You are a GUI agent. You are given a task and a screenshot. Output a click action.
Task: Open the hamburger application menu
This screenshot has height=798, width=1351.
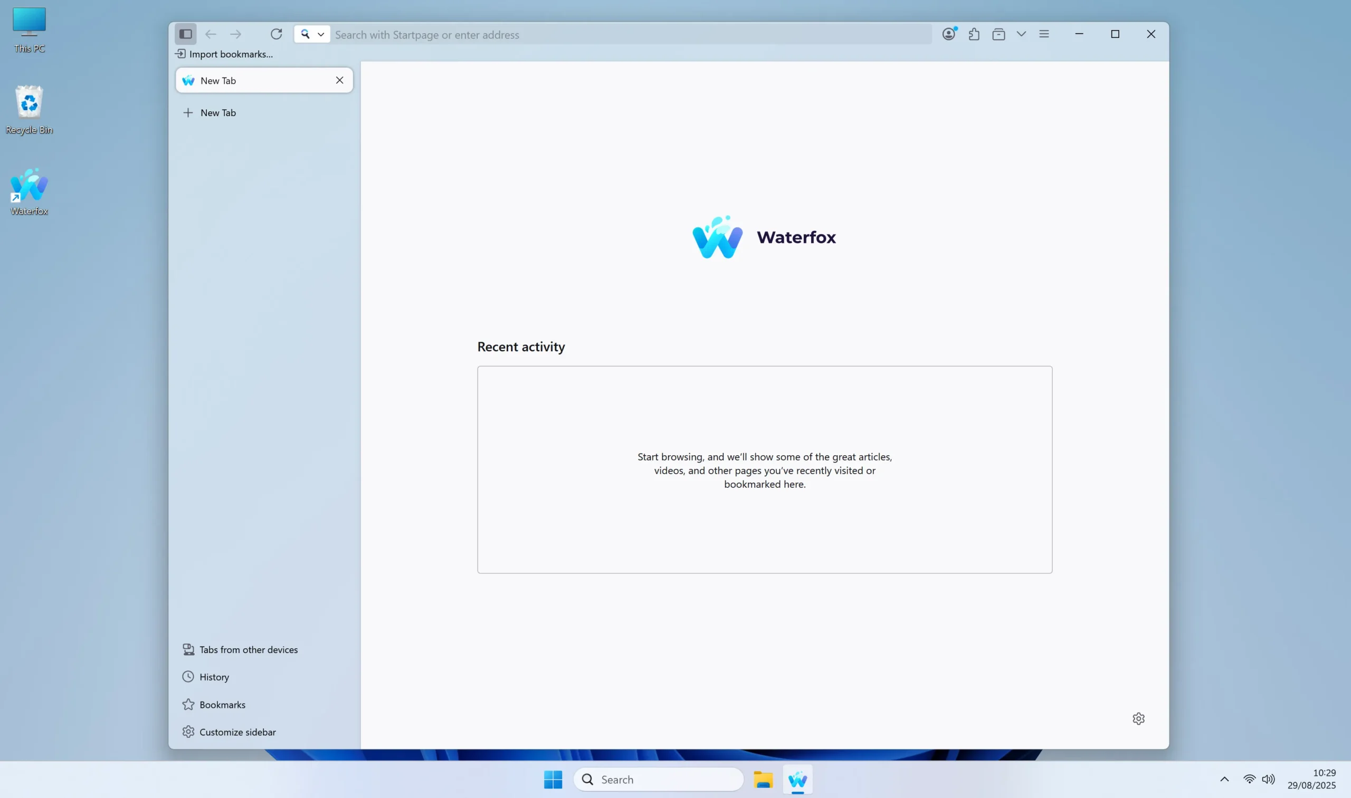pos(1044,34)
